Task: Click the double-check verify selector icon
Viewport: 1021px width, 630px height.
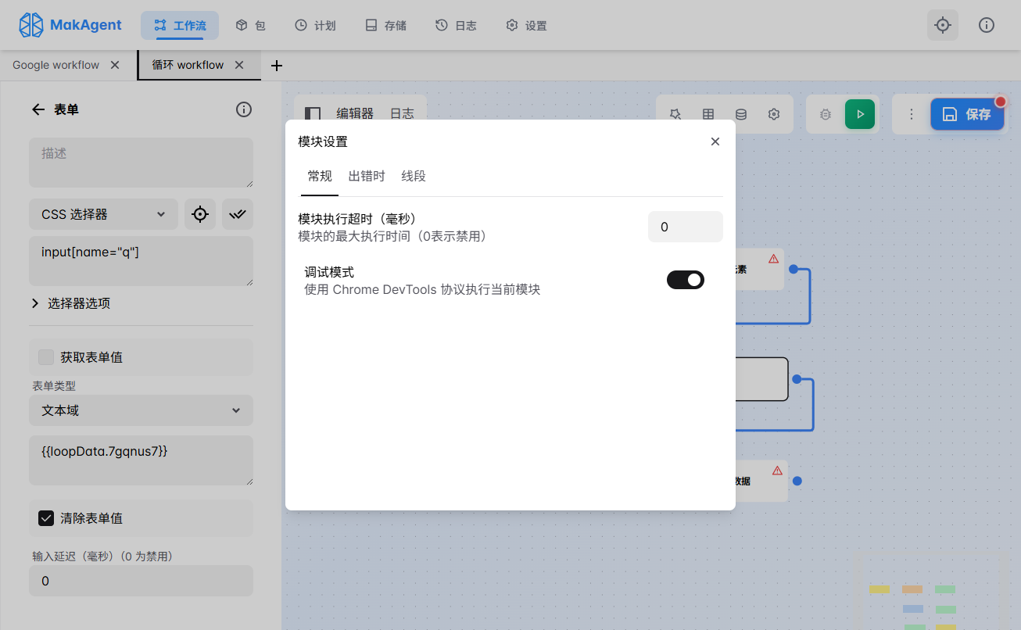Action: (237, 213)
